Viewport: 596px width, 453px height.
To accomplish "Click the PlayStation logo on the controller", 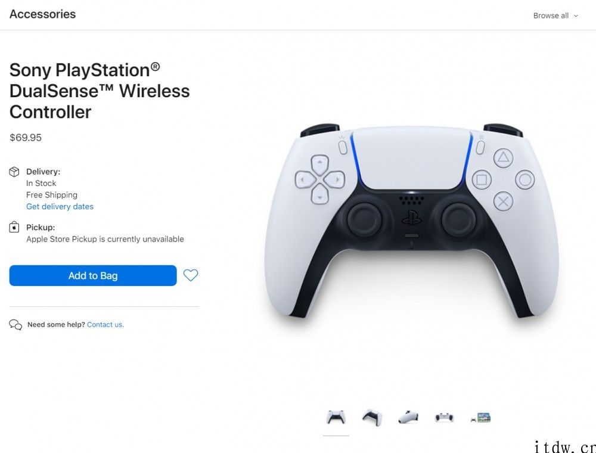I will tap(411, 217).
